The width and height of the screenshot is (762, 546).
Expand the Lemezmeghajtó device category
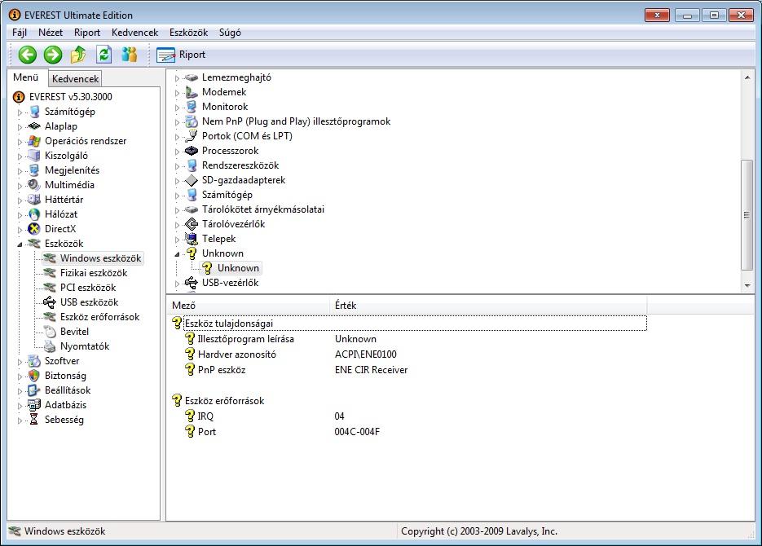point(178,78)
